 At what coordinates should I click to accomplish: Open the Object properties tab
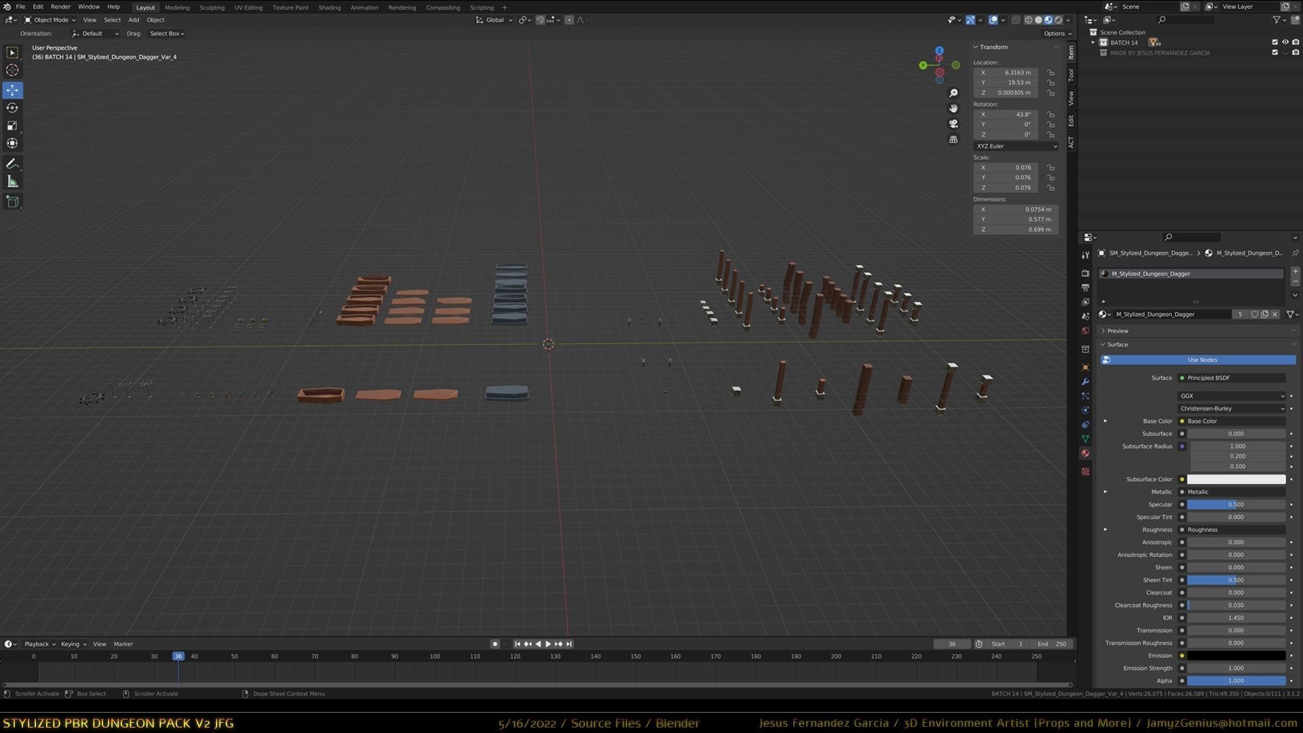coord(1085,367)
